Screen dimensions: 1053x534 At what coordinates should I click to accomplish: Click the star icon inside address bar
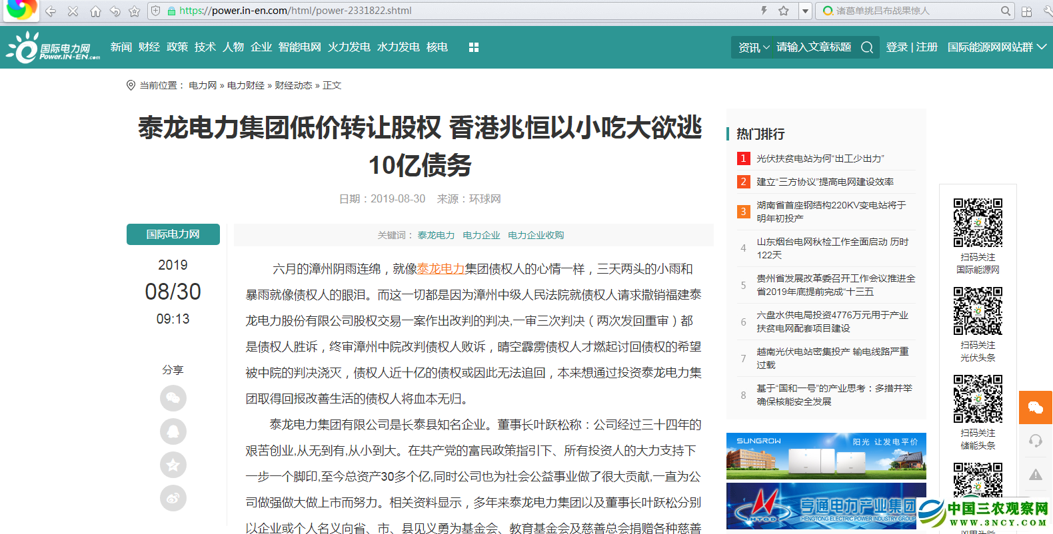pos(784,11)
